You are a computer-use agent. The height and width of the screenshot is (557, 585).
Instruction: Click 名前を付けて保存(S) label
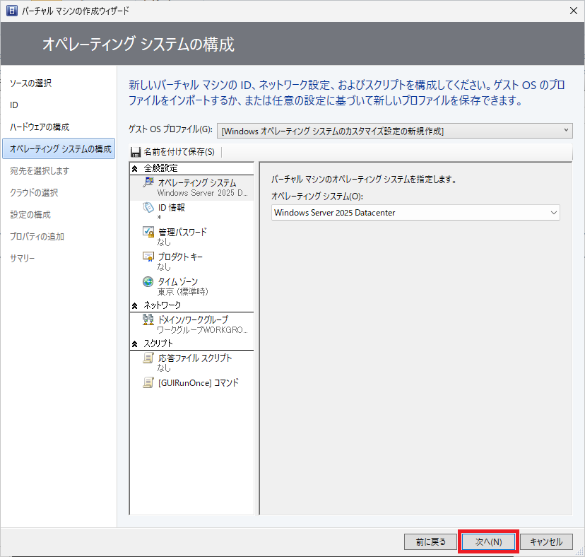[179, 152]
